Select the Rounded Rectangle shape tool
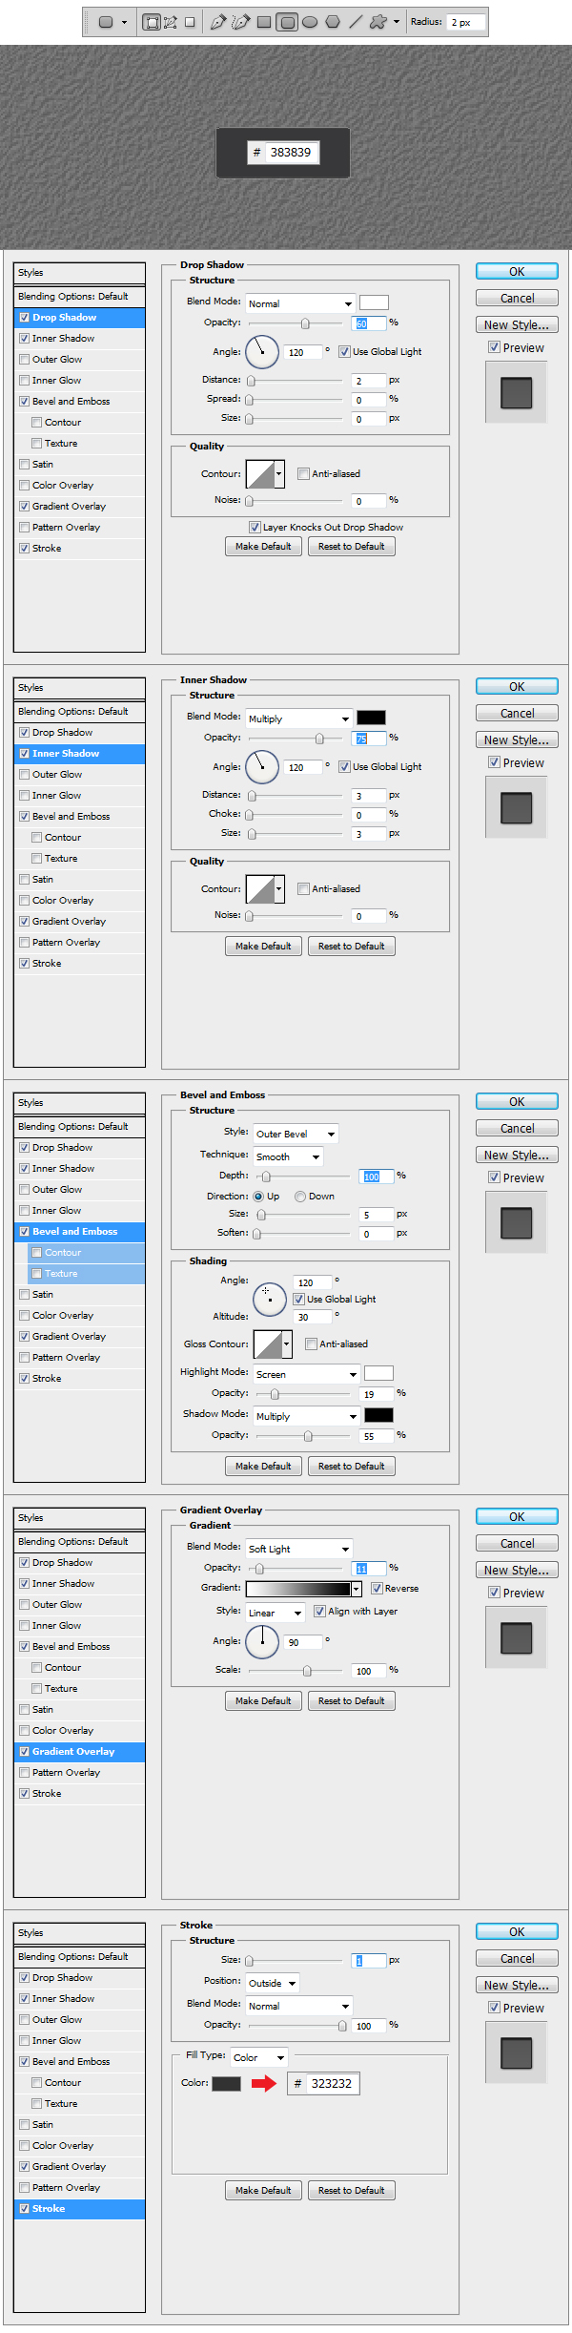 287,22
